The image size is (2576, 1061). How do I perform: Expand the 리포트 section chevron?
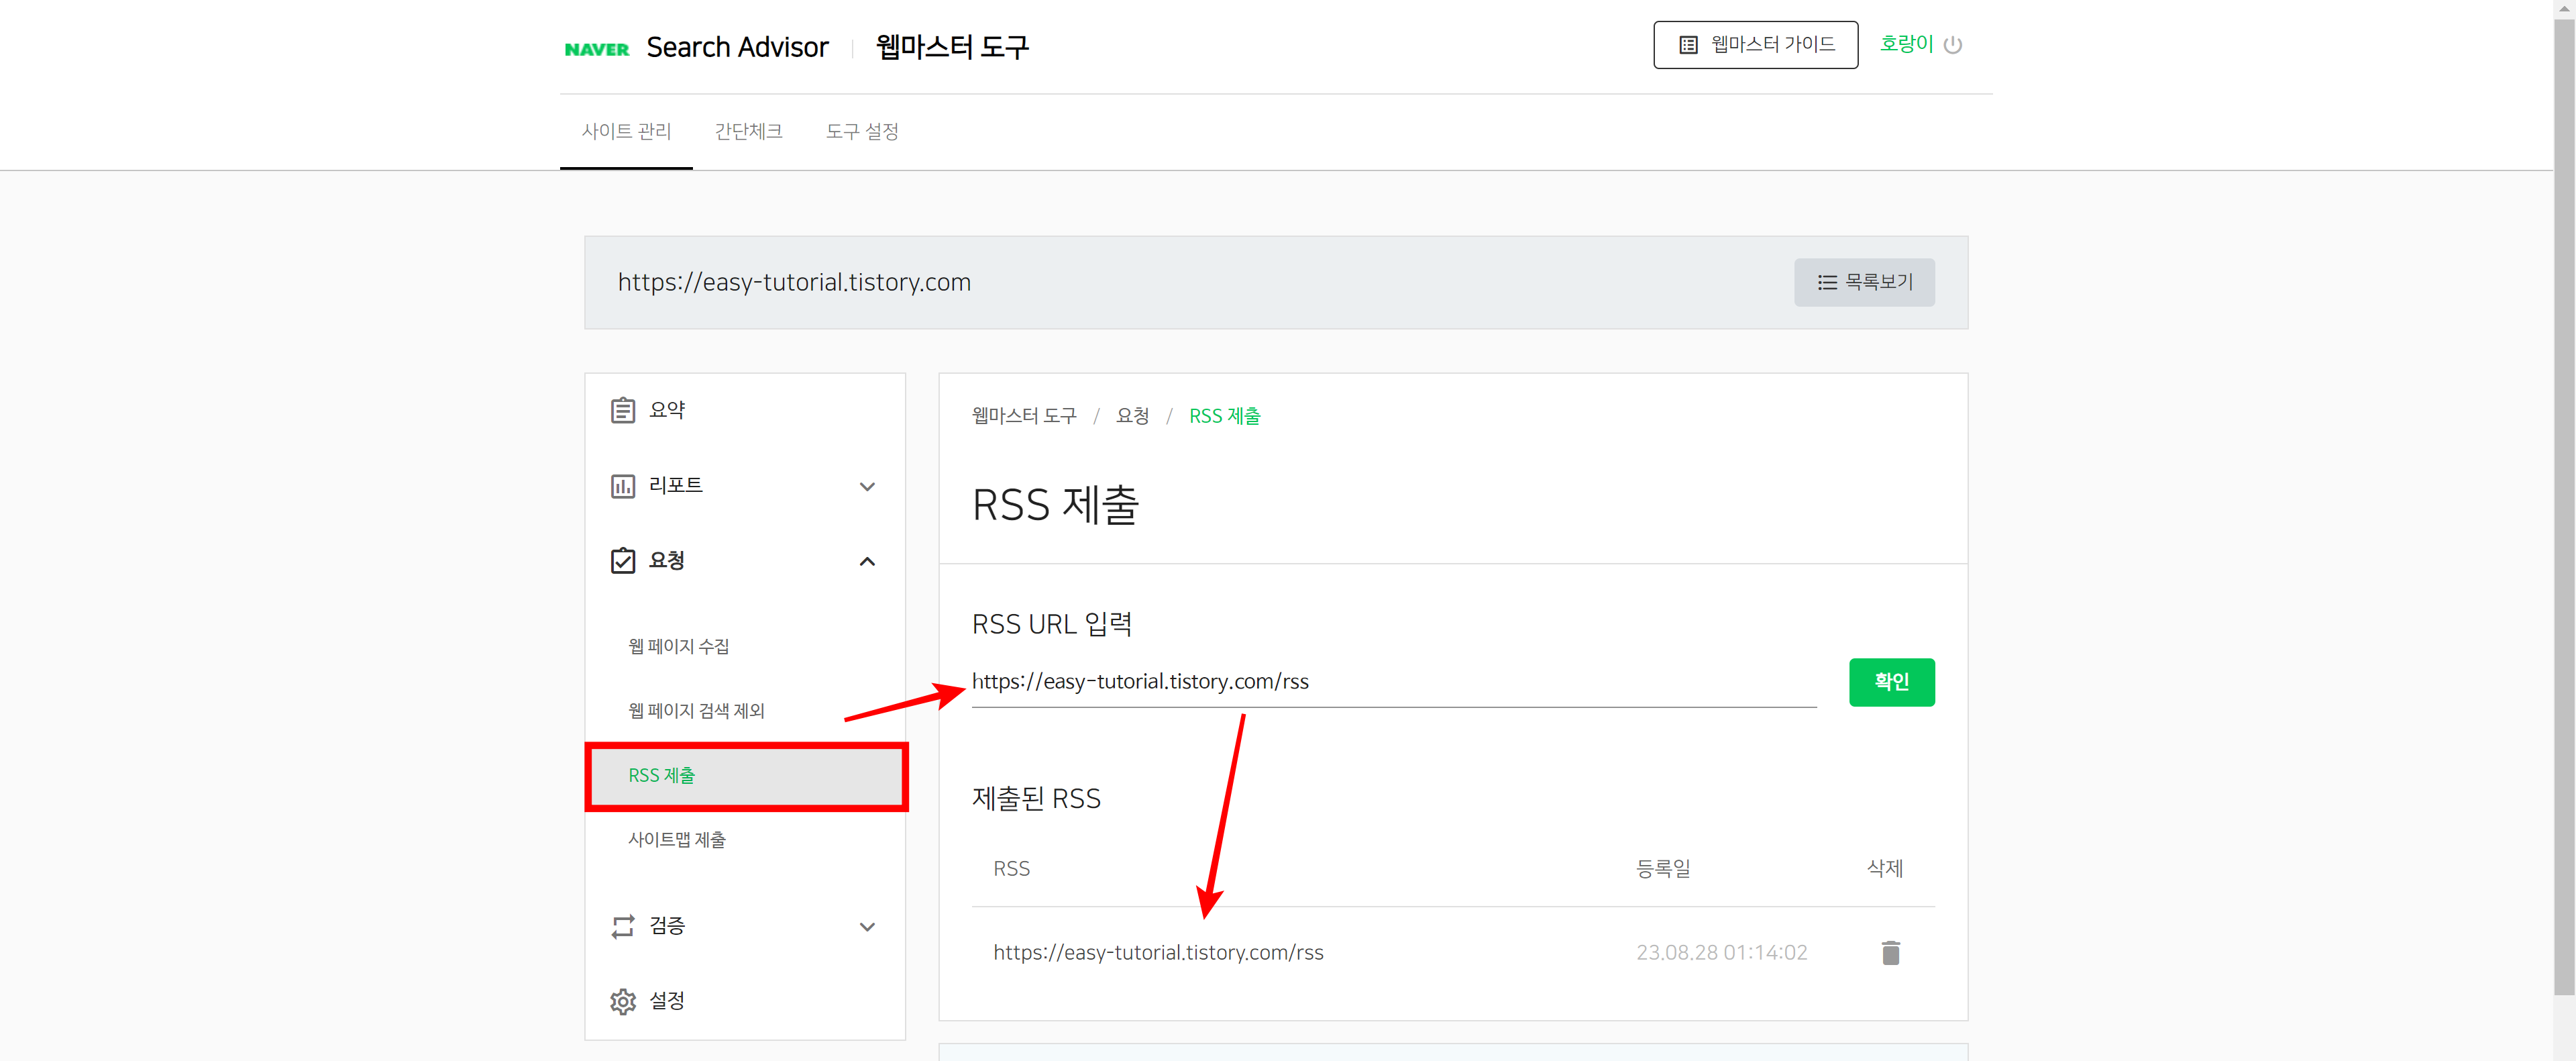(868, 487)
